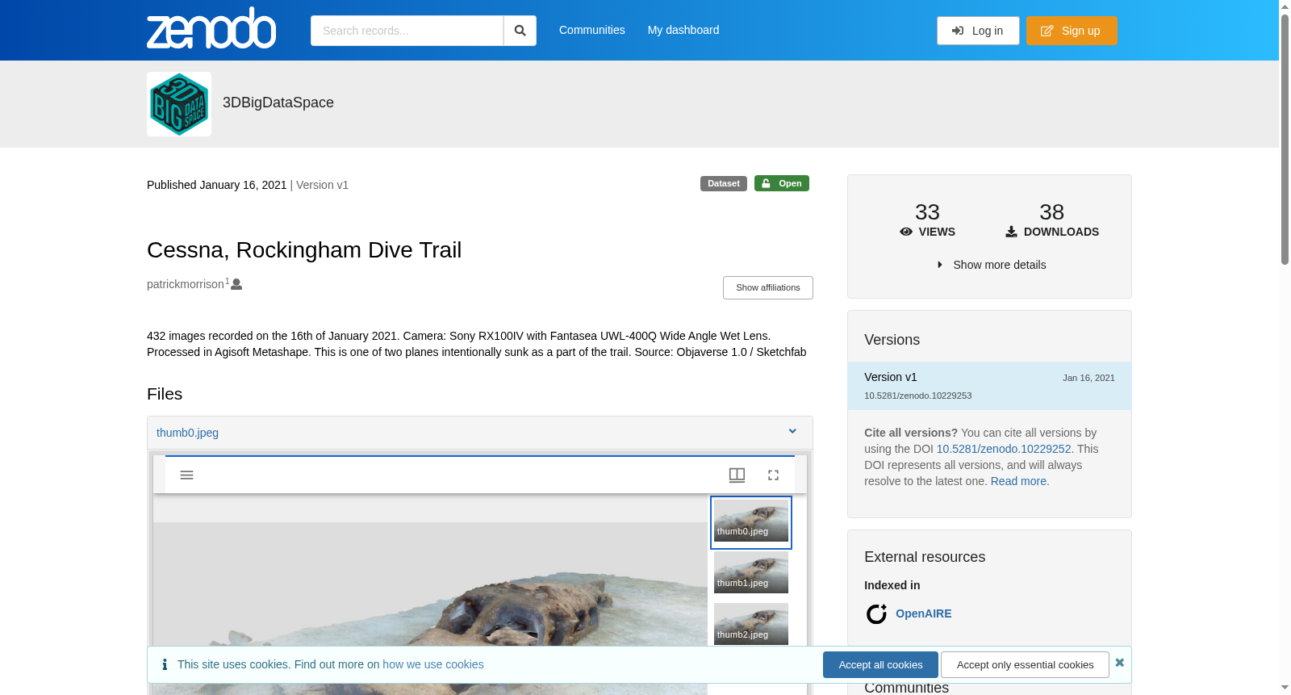The width and height of the screenshot is (1291, 695).
Task: Open My dashboard
Action: (x=683, y=30)
